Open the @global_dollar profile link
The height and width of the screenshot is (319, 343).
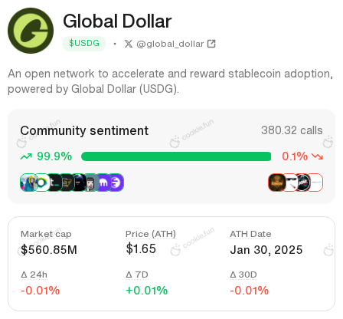[x=170, y=44]
